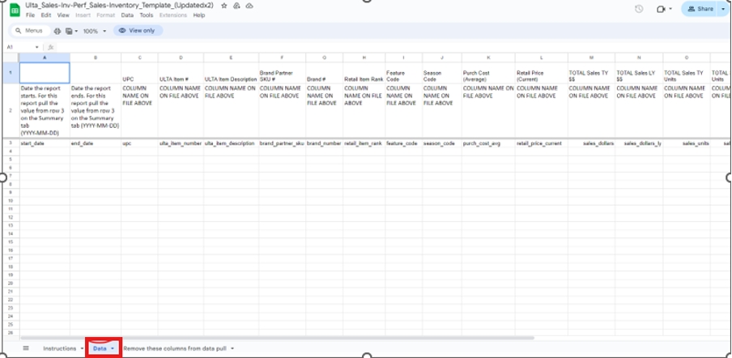Switch to the Instructions sheet tab

(59, 348)
